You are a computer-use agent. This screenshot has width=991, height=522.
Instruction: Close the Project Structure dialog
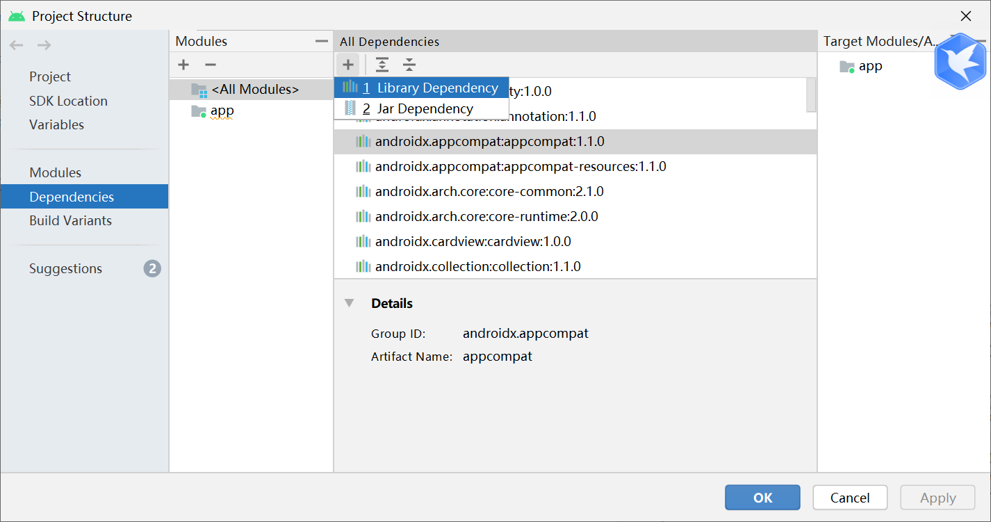click(966, 15)
